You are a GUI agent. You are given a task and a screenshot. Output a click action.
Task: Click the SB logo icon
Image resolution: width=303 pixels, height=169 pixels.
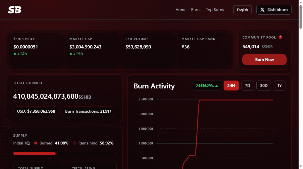point(14,10)
